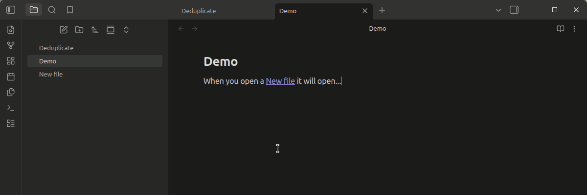Image resolution: width=587 pixels, height=195 pixels.
Task: Open canvas ribbon icon
Action: pos(11,61)
